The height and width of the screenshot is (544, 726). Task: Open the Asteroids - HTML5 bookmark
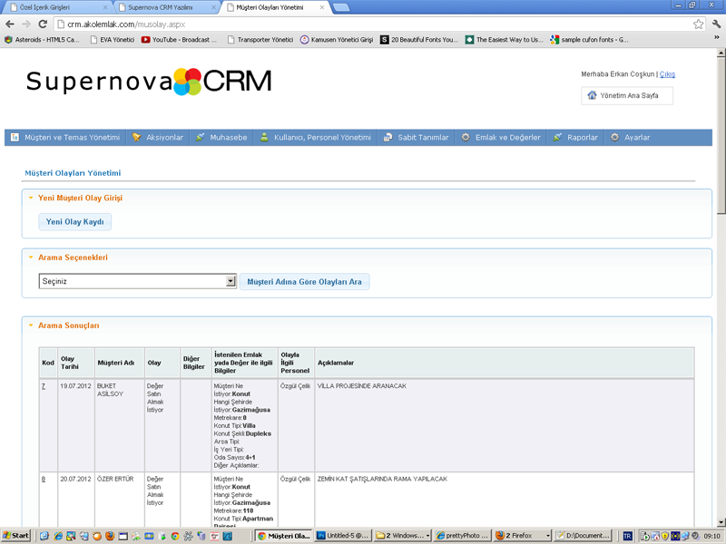[43, 40]
